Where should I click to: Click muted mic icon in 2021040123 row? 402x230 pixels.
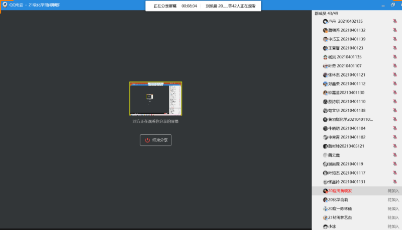click(x=395, y=48)
